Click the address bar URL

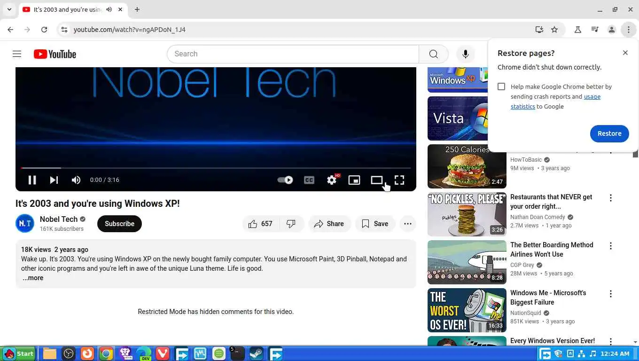coord(130,30)
